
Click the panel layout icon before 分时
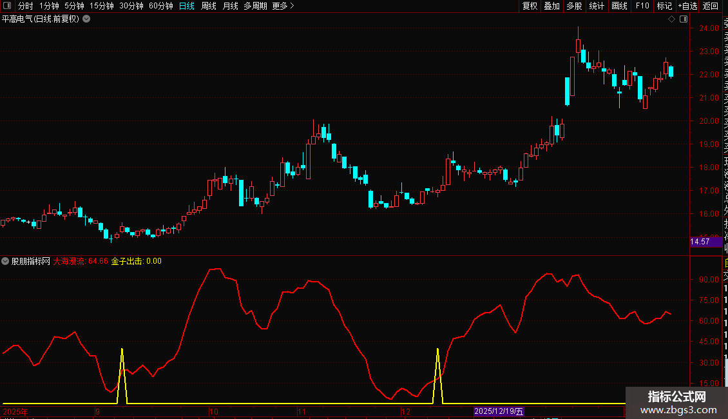coord(7,6)
